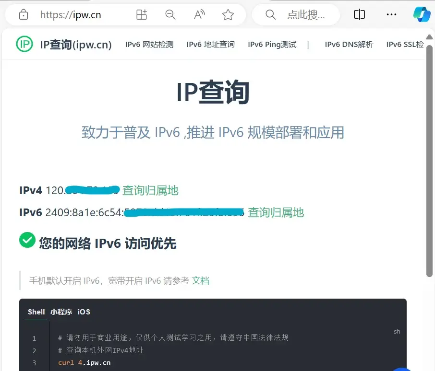Open IPv6 网站检测 menu item
Image resolution: width=435 pixels, height=371 pixels.
click(149, 45)
